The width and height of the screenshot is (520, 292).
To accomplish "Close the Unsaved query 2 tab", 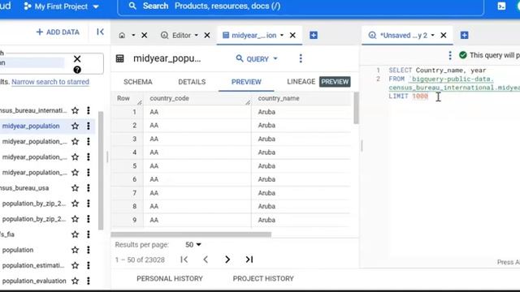I will pyautogui.click(x=444, y=35).
